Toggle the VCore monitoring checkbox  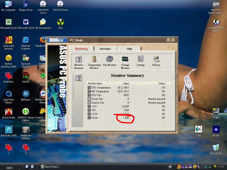coord(89,118)
